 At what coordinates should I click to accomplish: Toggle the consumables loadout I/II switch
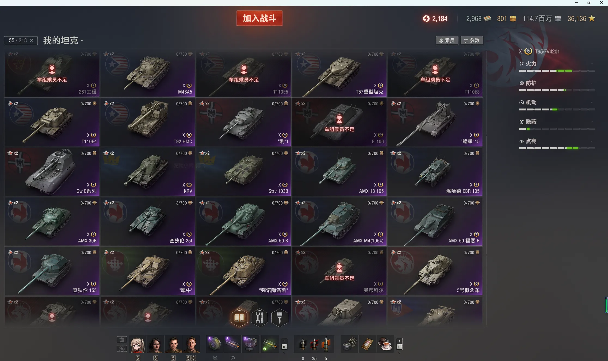pyautogui.click(x=399, y=344)
